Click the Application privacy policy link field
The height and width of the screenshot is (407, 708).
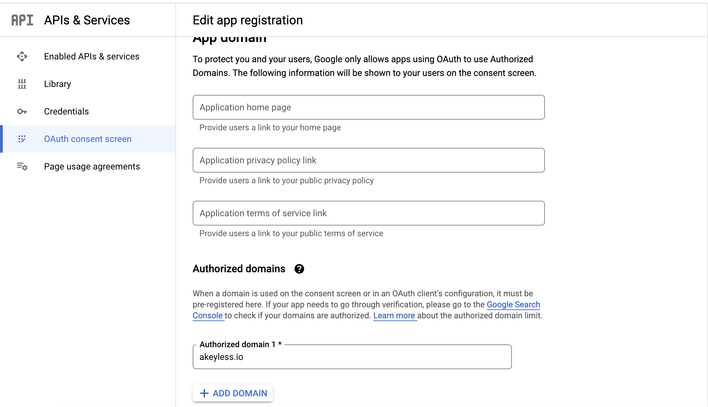coord(368,160)
